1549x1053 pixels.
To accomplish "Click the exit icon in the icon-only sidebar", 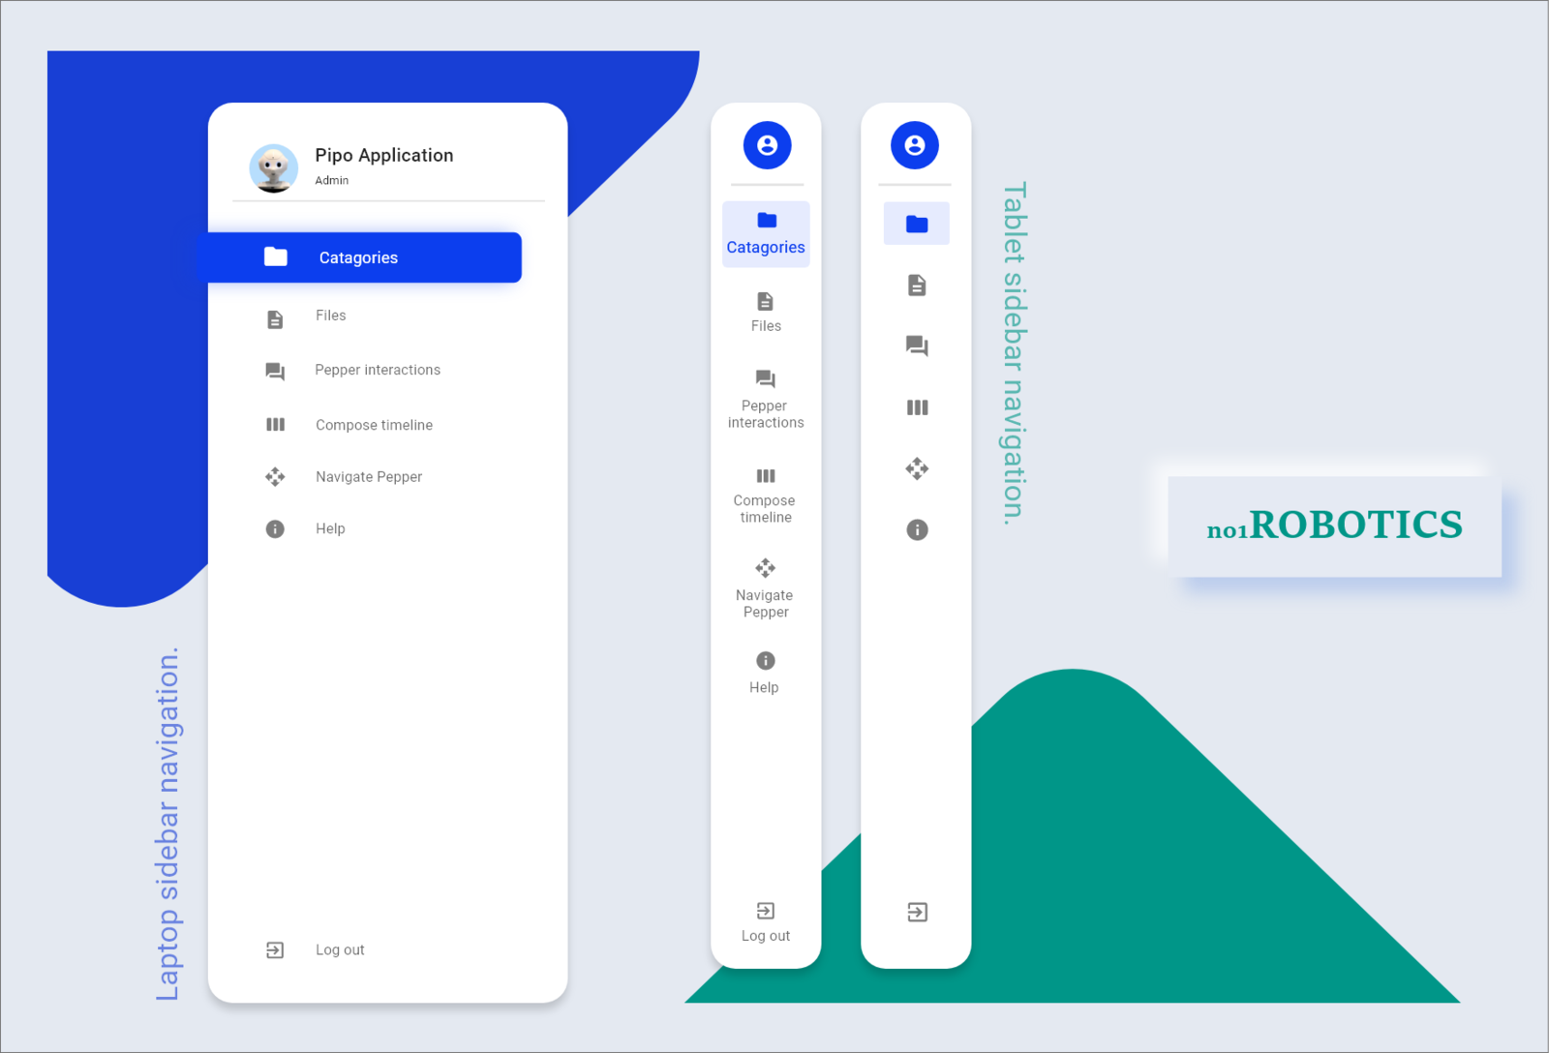I will point(917,911).
